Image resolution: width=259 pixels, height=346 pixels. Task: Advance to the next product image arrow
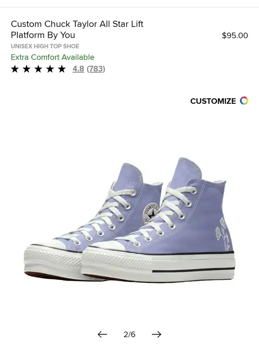156,334
